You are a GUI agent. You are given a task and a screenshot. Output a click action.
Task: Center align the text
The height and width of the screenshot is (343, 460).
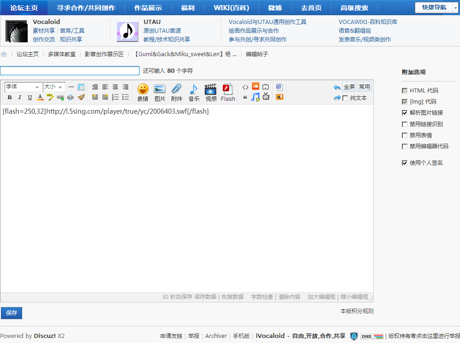click(115, 87)
